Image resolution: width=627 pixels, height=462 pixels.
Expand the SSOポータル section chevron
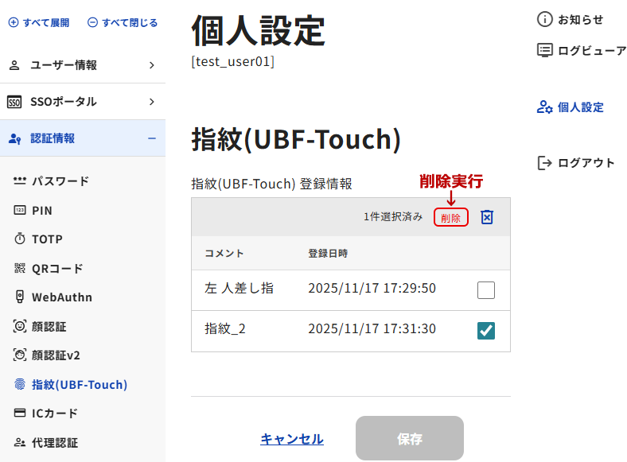click(151, 102)
